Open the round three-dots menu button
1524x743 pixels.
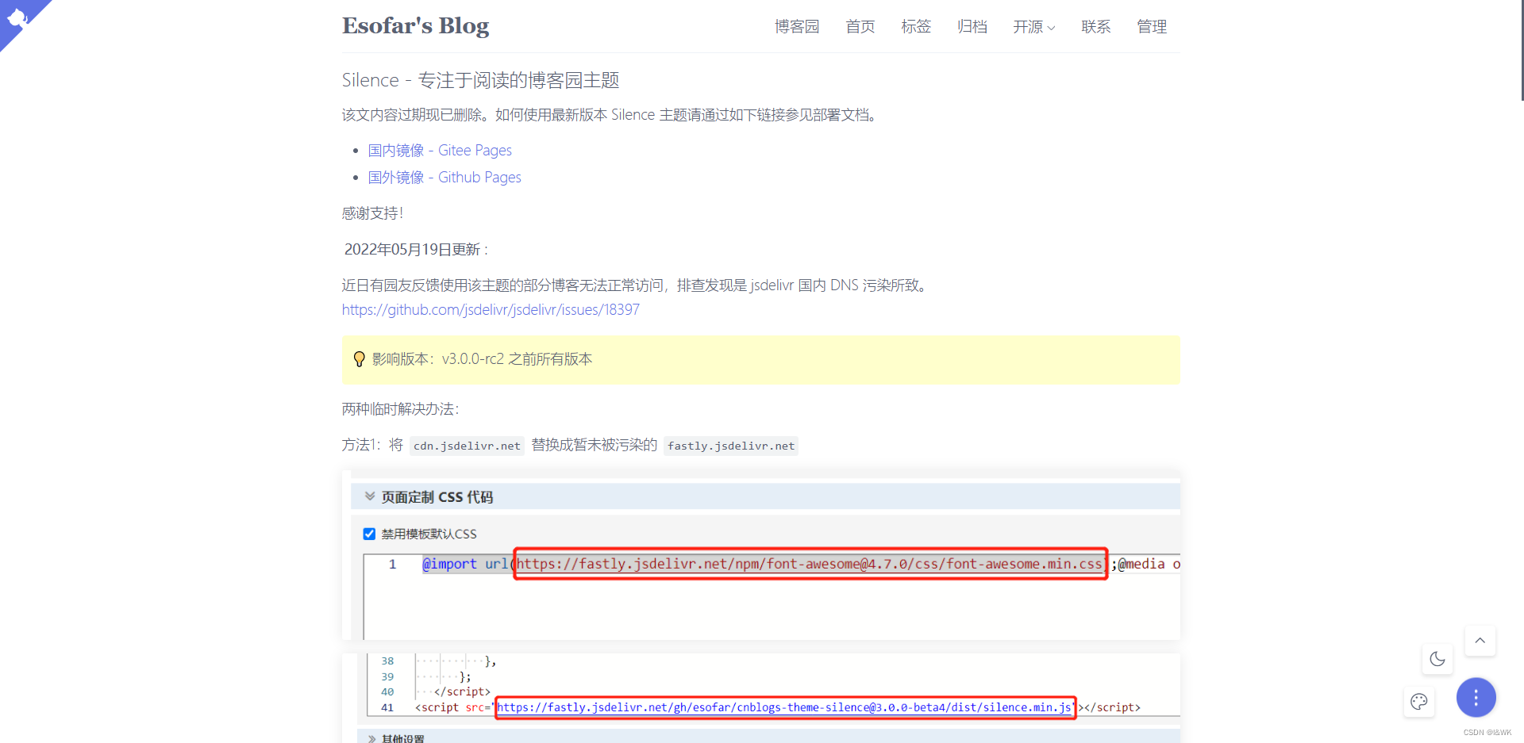pyautogui.click(x=1476, y=698)
